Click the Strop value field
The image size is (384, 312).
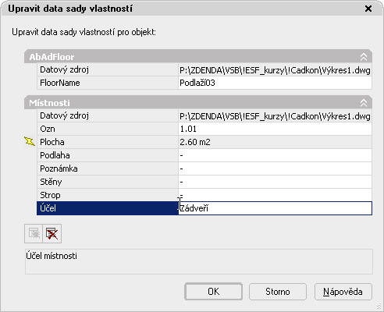(276, 195)
